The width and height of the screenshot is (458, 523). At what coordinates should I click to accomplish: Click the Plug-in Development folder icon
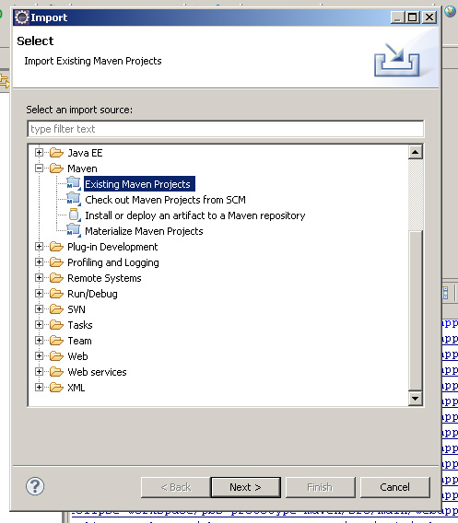pyautogui.click(x=56, y=247)
